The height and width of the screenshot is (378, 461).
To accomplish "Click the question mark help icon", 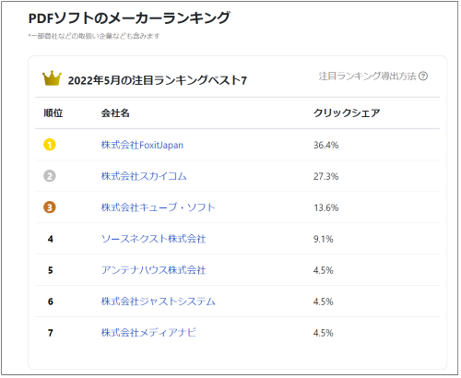I will (x=423, y=76).
